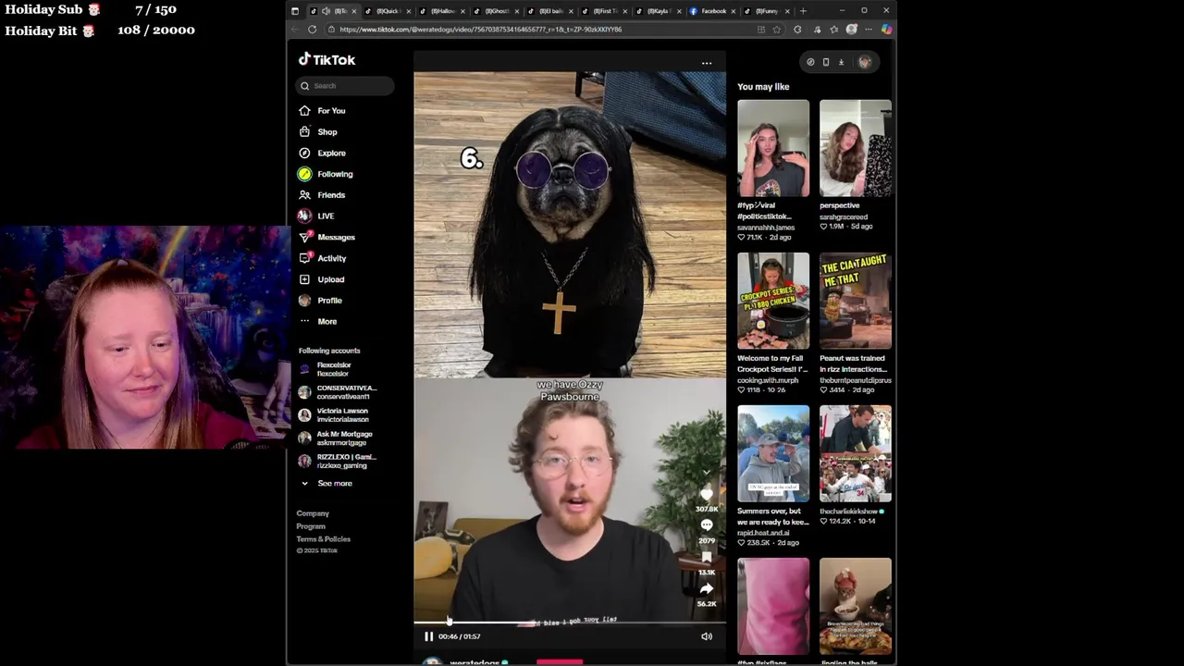Open the cat with bowl video thumbnail
The image size is (1184, 666).
coord(856,606)
